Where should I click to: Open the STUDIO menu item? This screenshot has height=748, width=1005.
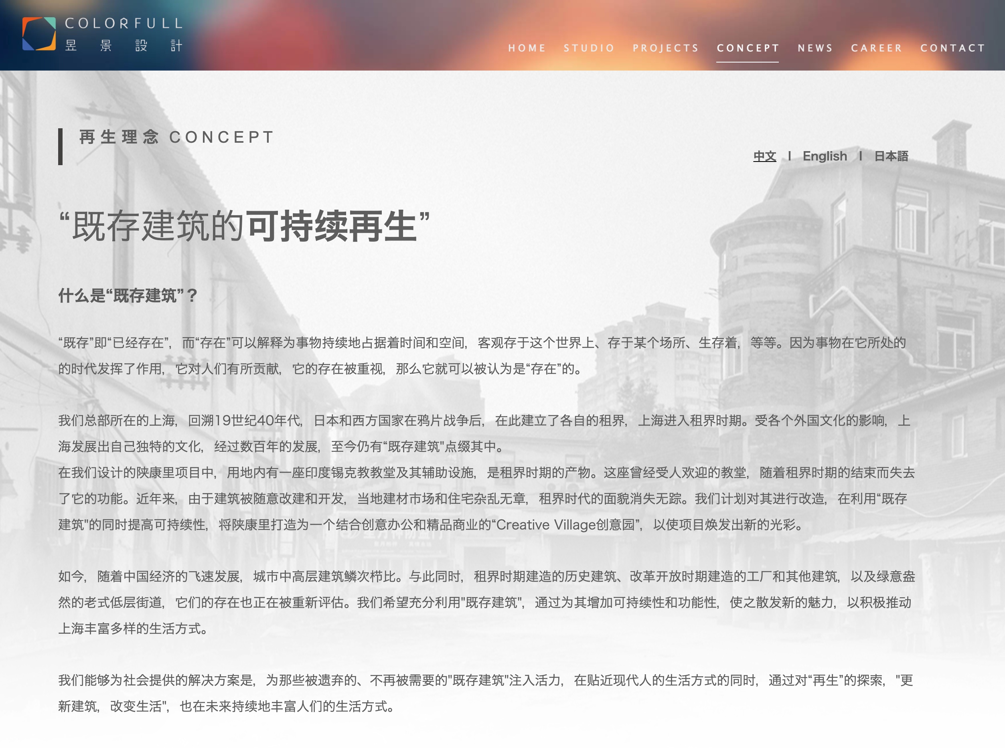[589, 48]
